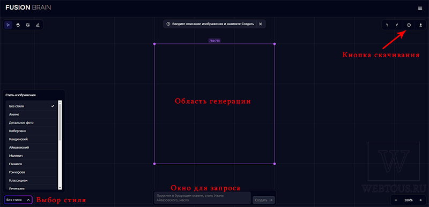Click the undo arrow icon
Viewport: 429px width, 207px height.
click(387, 25)
